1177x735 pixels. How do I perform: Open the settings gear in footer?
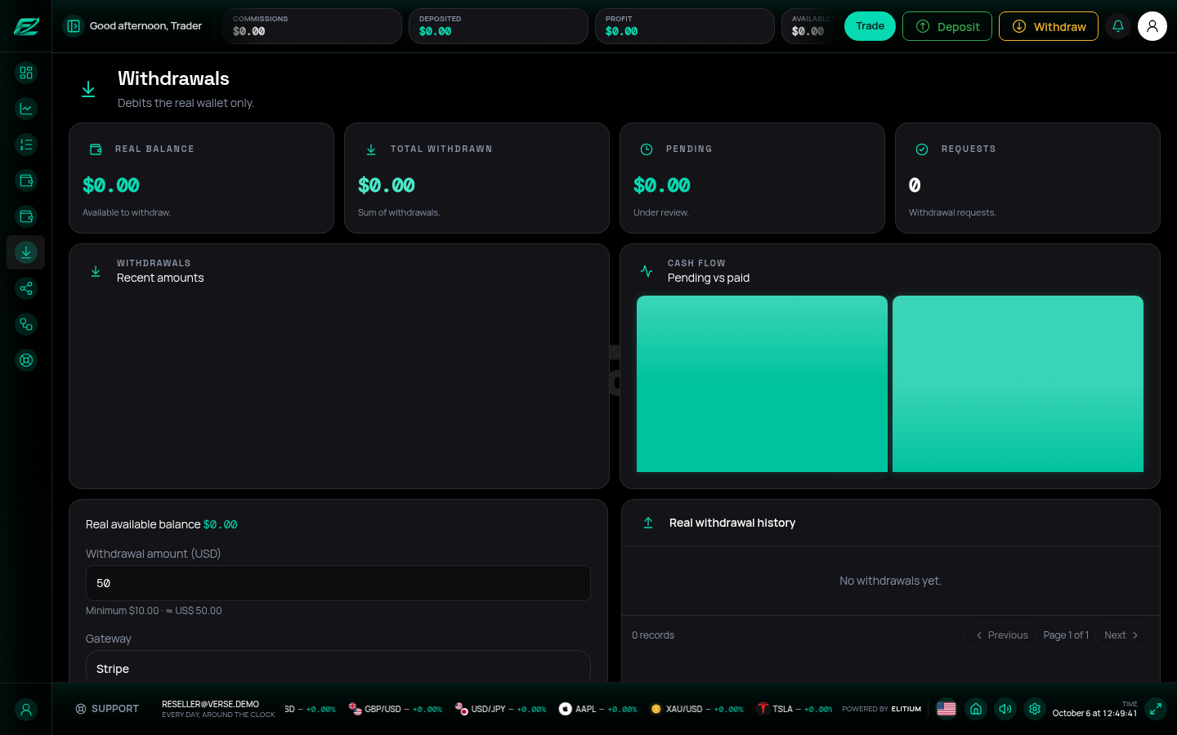click(1035, 709)
